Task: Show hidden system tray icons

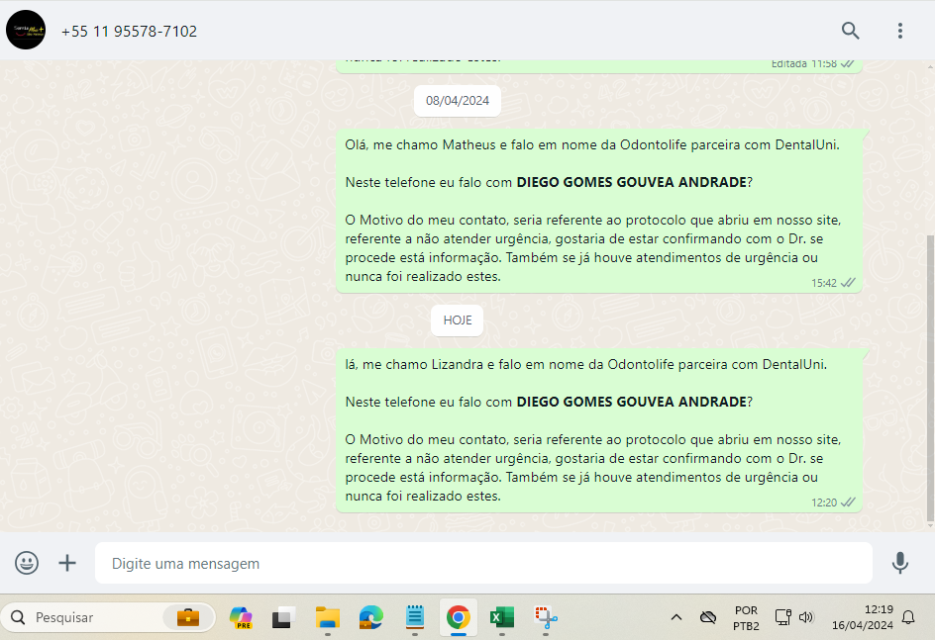Action: tap(676, 617)
